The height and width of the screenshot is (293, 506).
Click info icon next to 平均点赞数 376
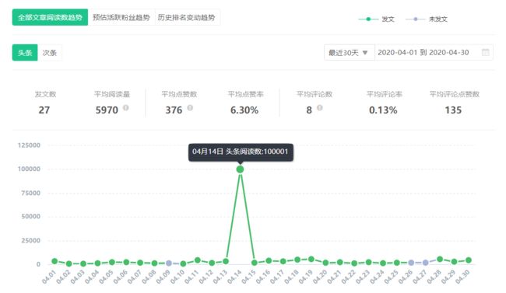190,108
